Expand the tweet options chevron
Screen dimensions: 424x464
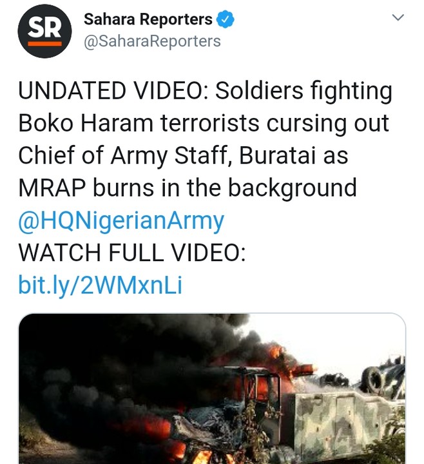click(x=398, y=19)
